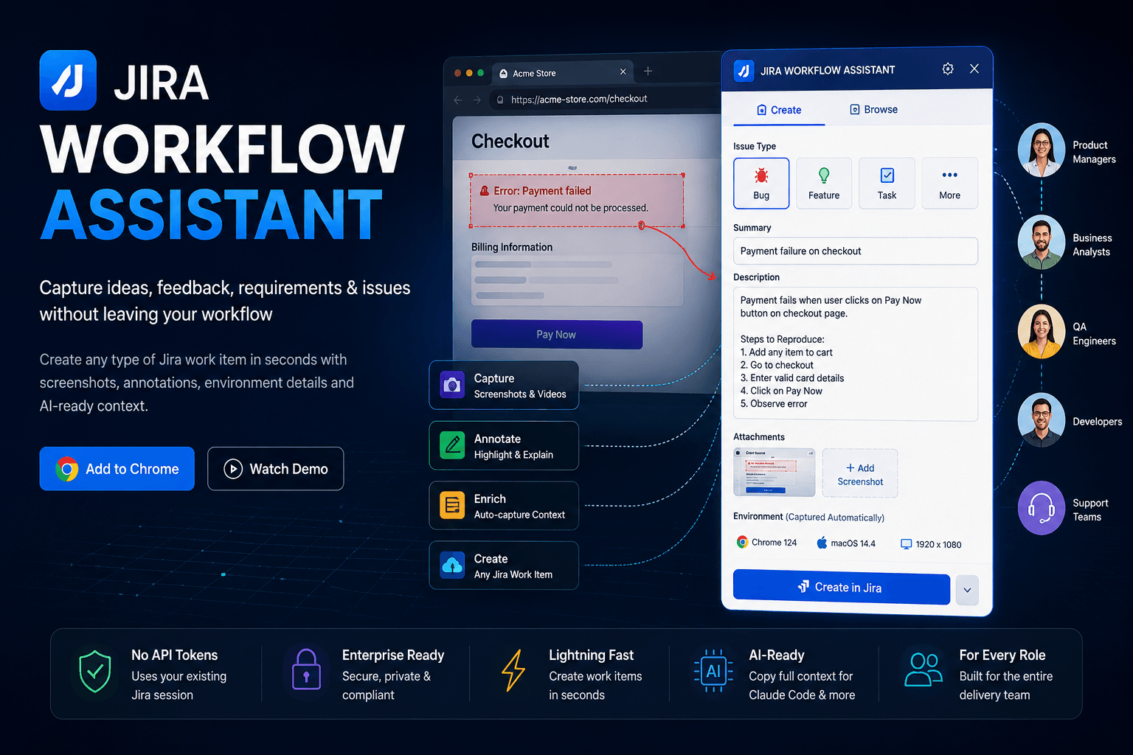The image size is (1133, 755).
Task: Expand the Create in Jira dropdown arrow
Action: [x=967, y=590]
